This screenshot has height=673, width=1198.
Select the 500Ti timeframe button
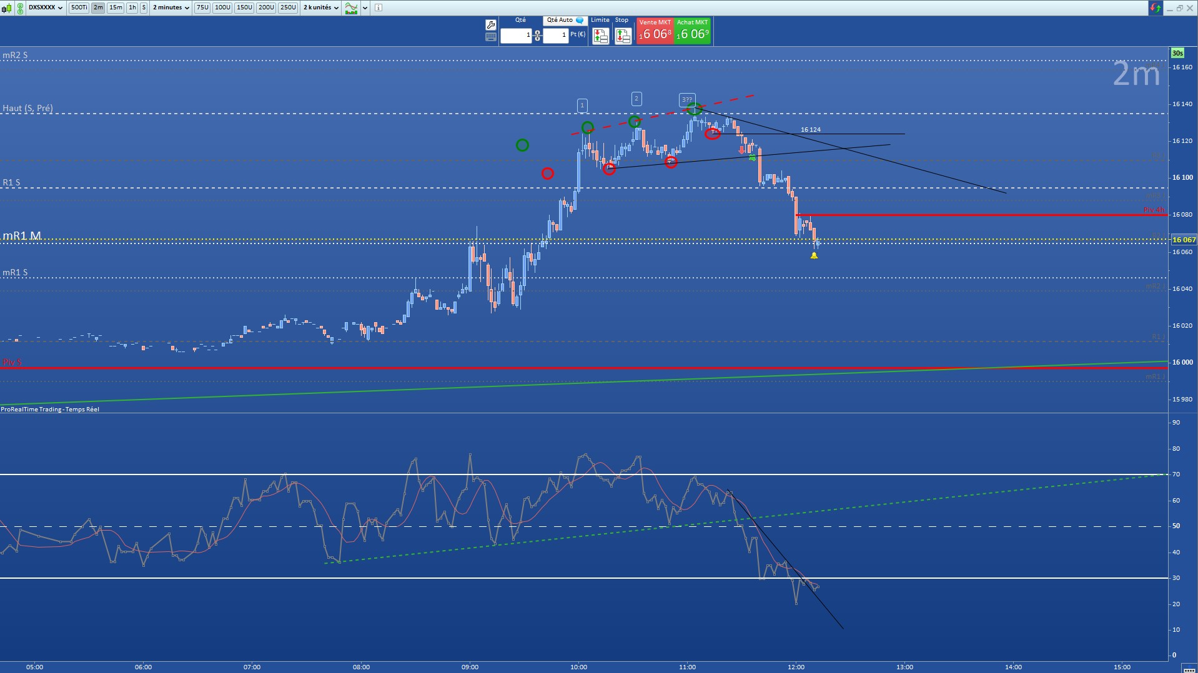[79, 7]
